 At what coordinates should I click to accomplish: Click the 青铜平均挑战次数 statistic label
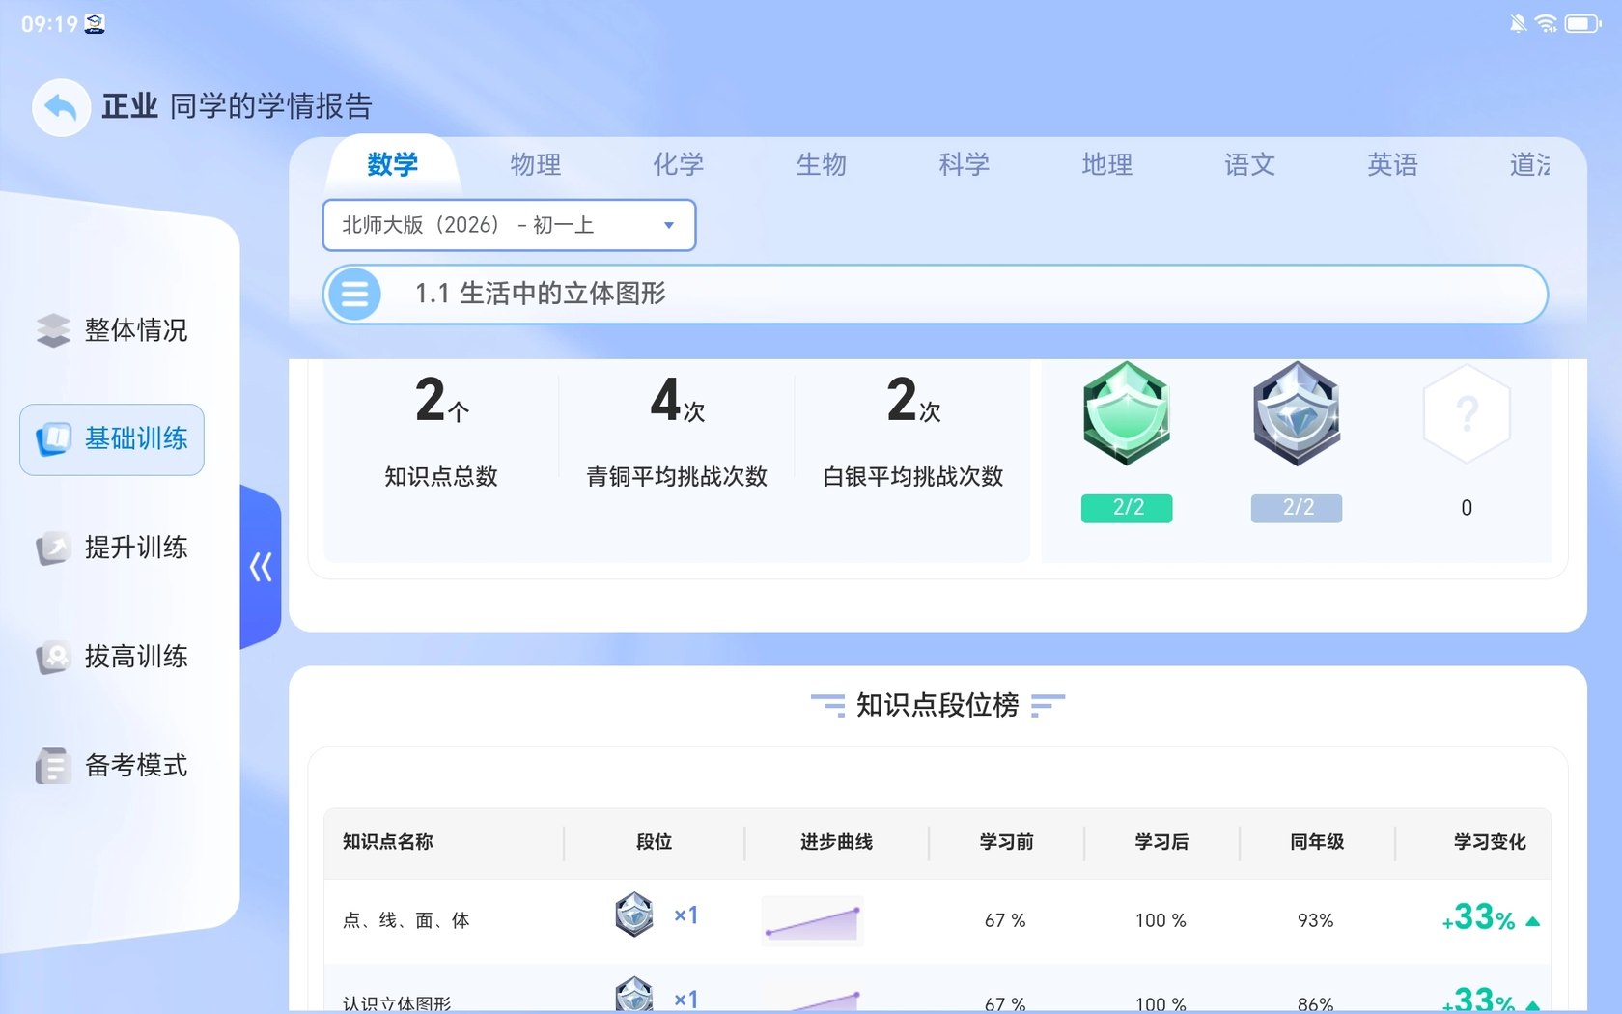[677, 476]
